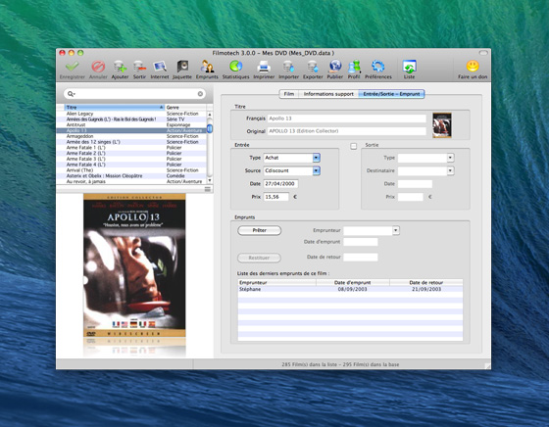Show Statistiques chart icon
The width and height of the screenshot is (549, 427).
pos(235,66)
